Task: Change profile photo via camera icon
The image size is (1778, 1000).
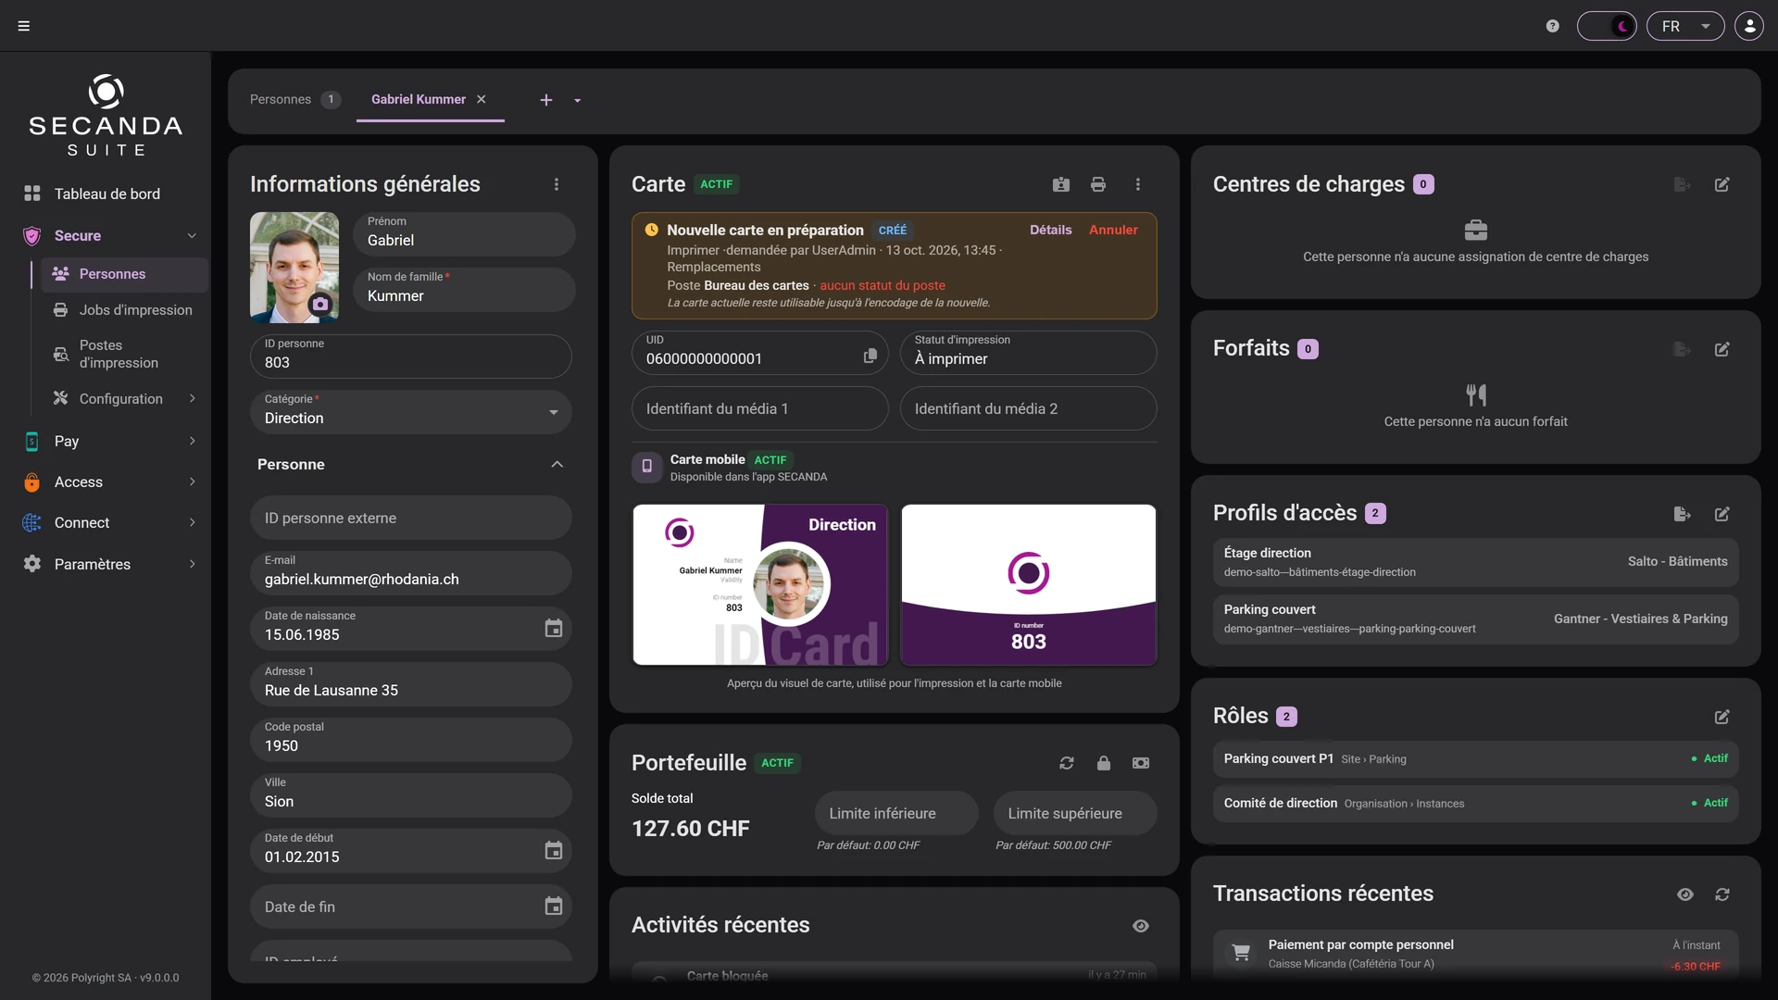Action: 320,304
